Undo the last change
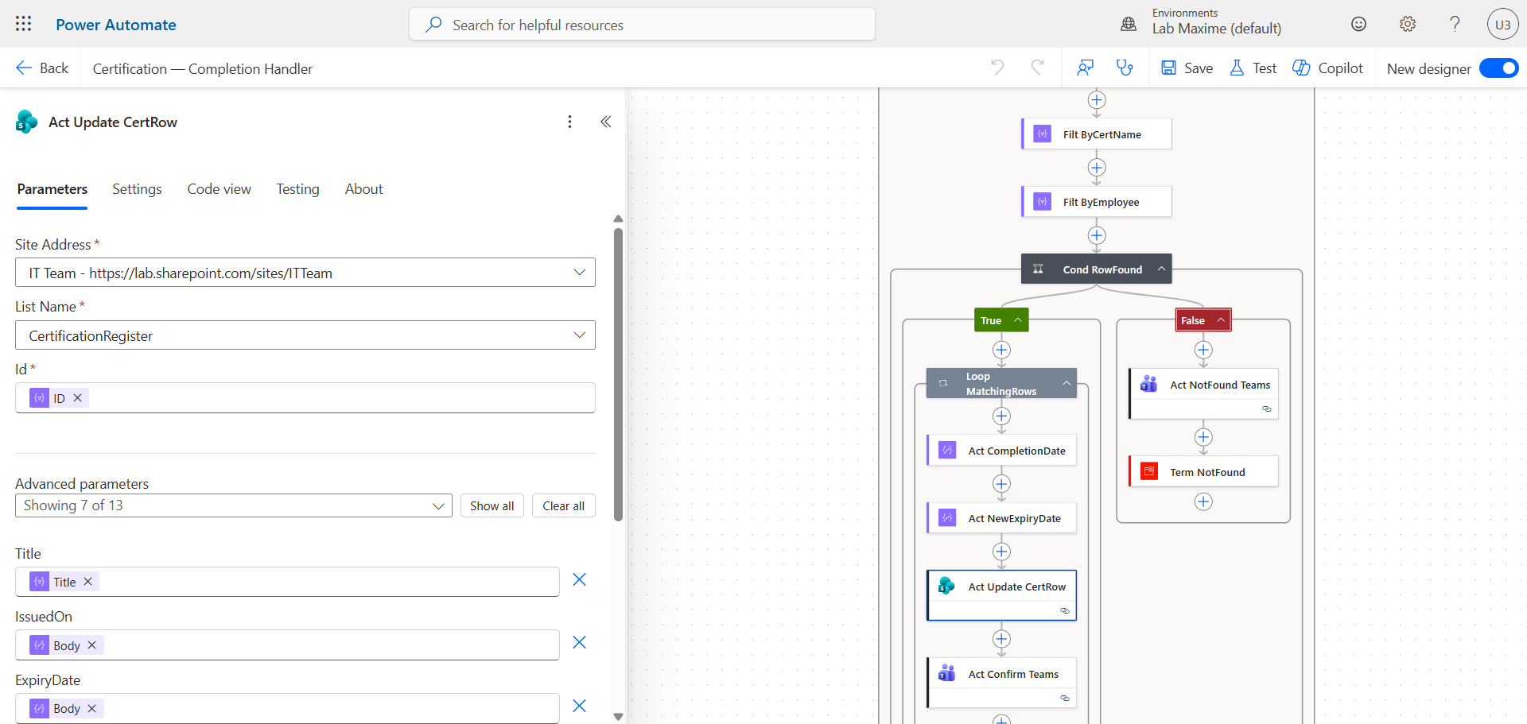Image resolution: width=1527 pixels, height=724 pixels. click(x=997, y=68)
